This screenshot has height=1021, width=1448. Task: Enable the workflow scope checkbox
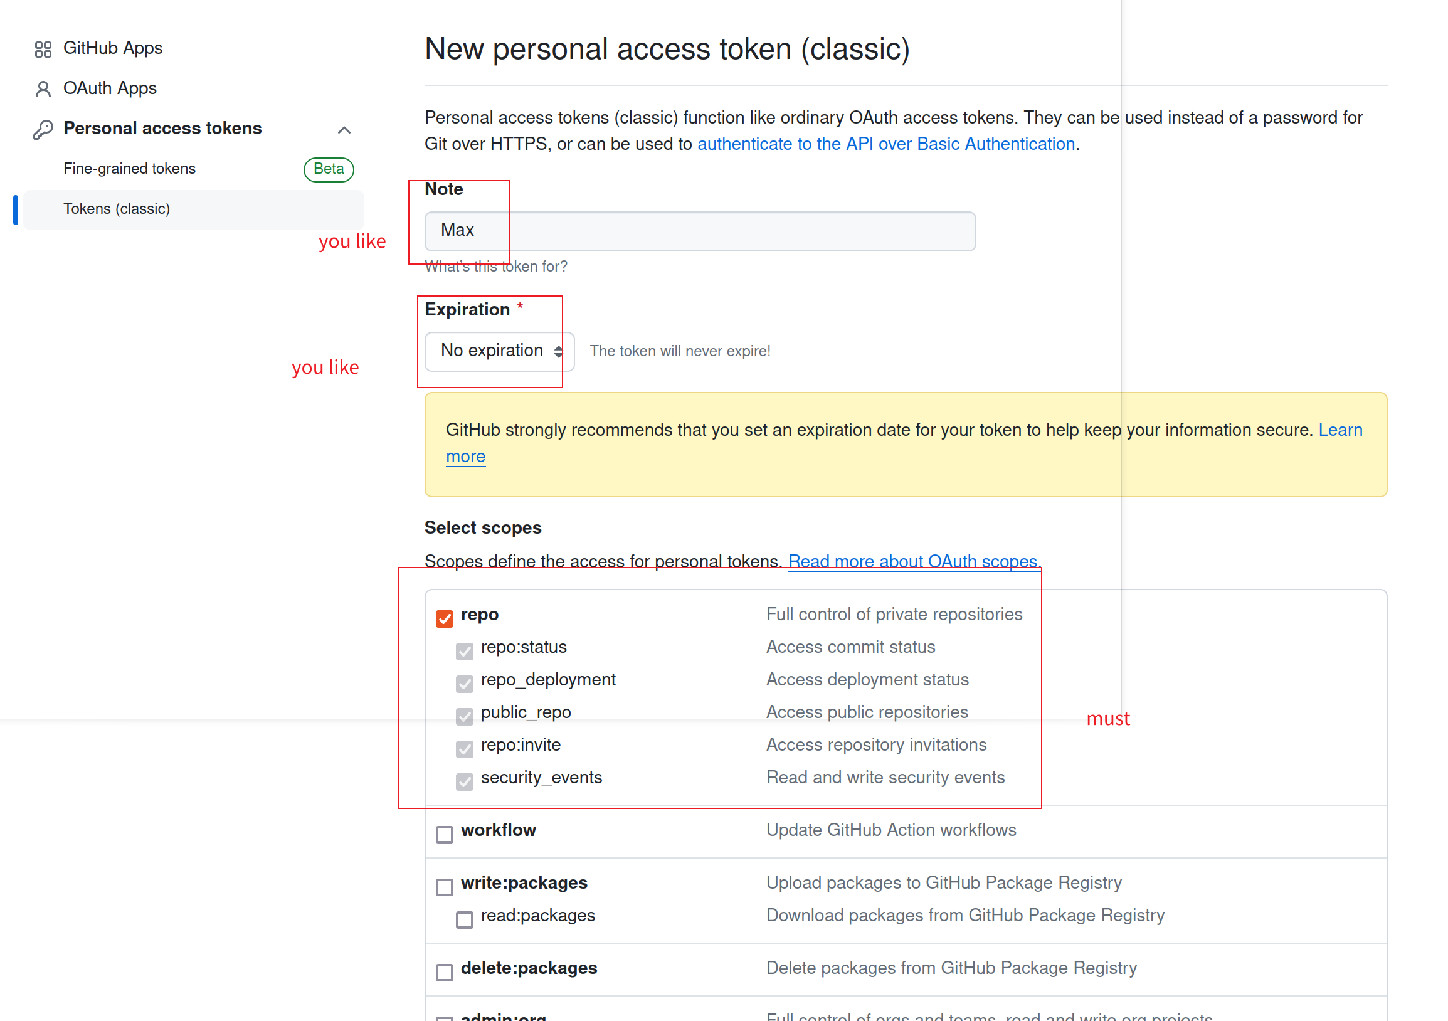pyautogui.click(x=445, y=833)
